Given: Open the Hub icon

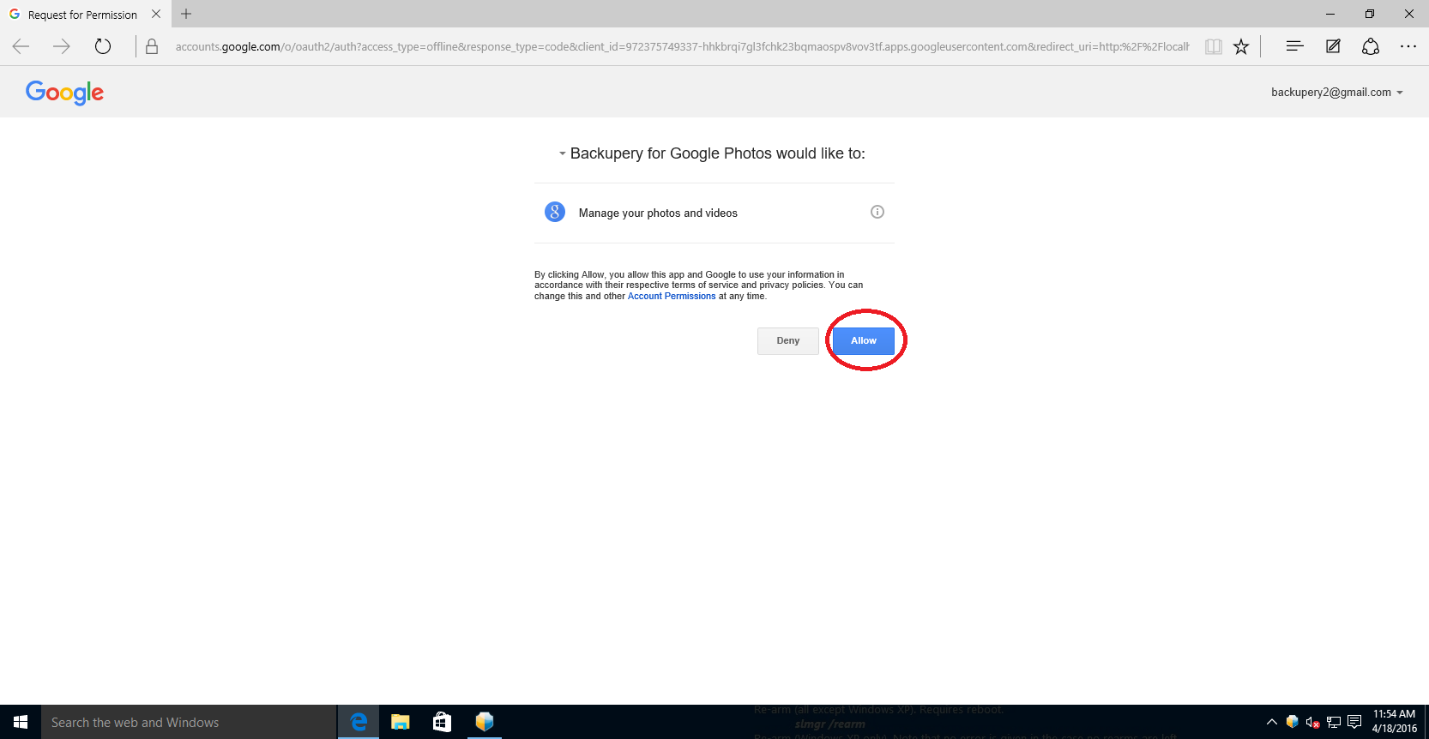Looking at the screenshot, I should (1295, 46).
